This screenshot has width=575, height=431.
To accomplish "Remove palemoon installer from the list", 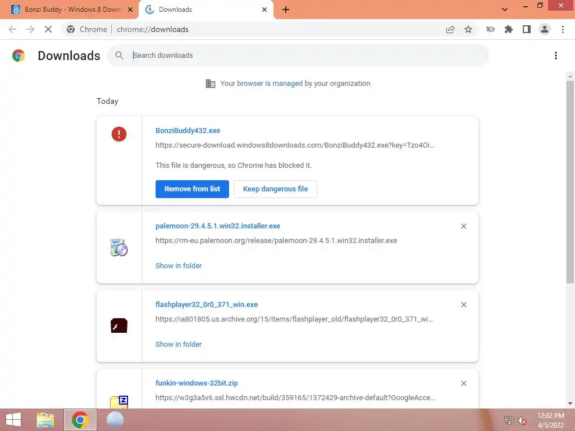I will click(x=463, y=226).
